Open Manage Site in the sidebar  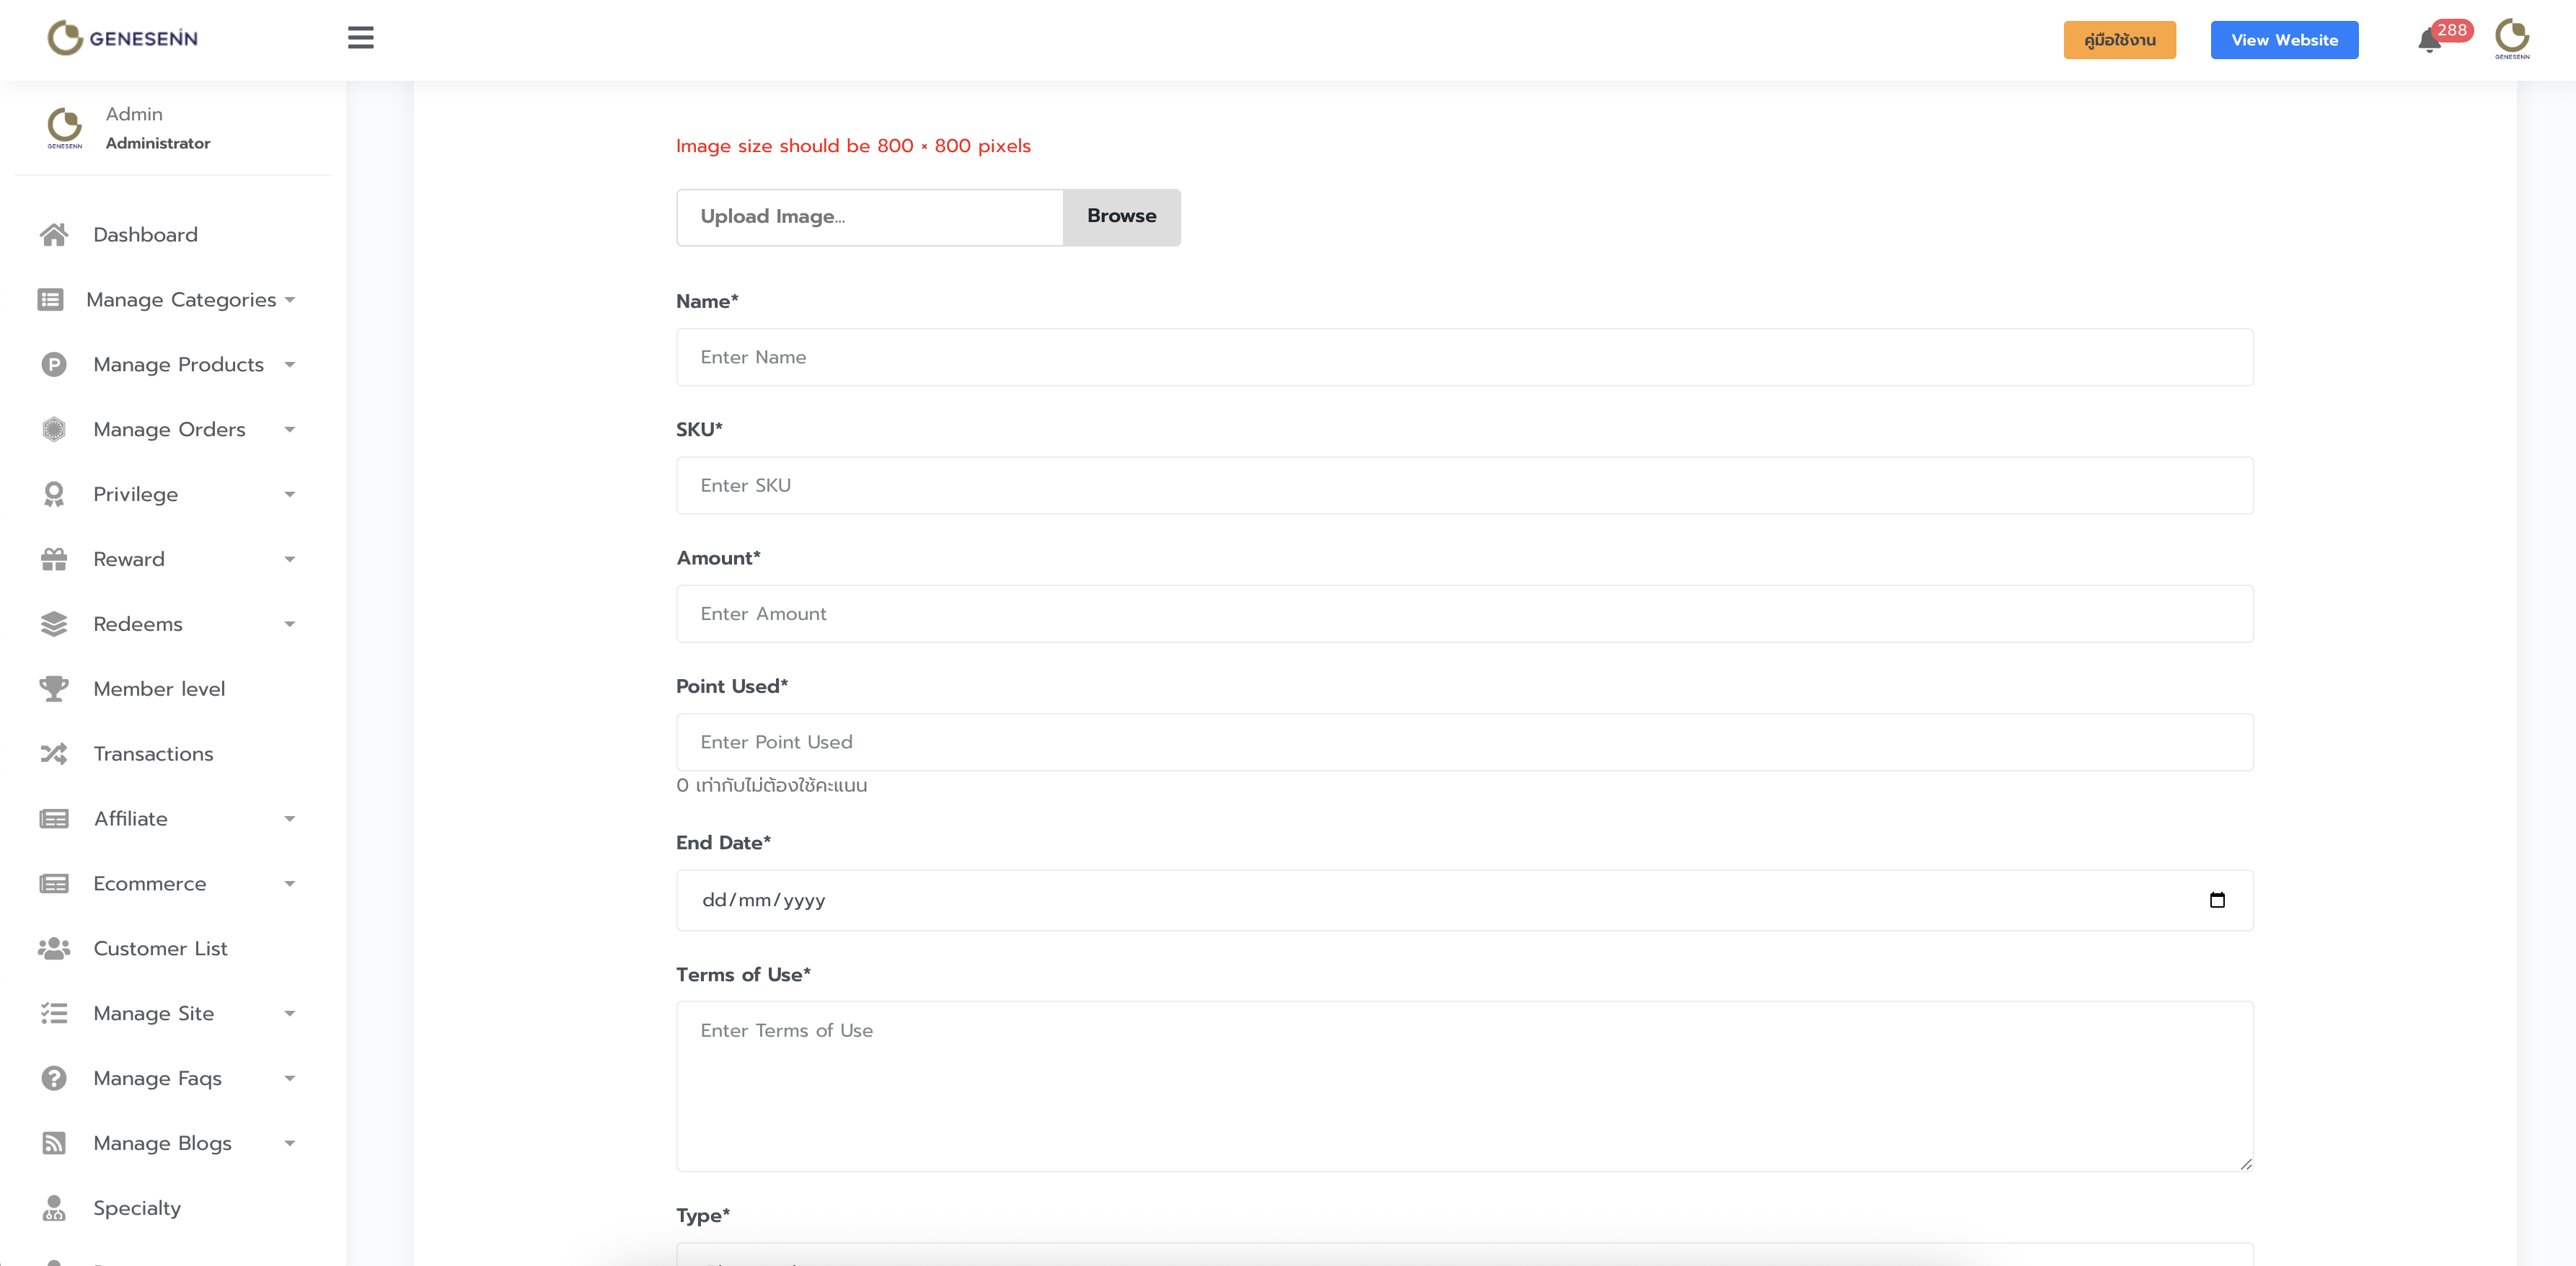pyautogui.click(x=154, y=1013)
